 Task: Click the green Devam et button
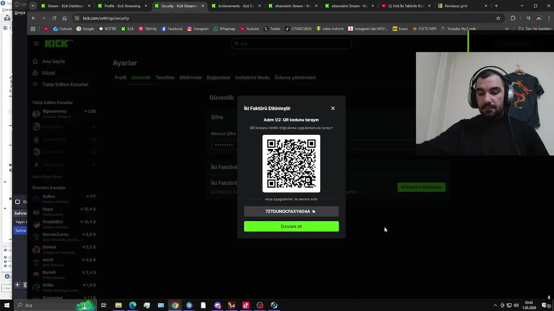coord(291,226)
